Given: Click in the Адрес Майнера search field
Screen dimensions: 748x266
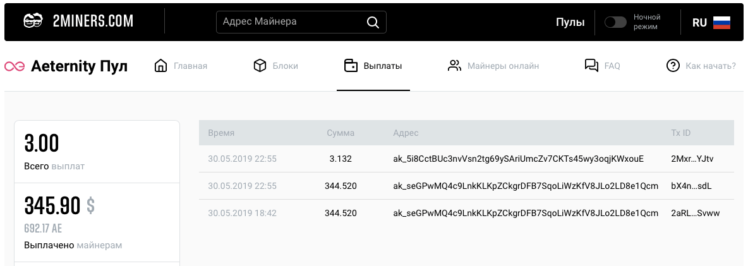Looking at the screenshot, I should (291, 22).
